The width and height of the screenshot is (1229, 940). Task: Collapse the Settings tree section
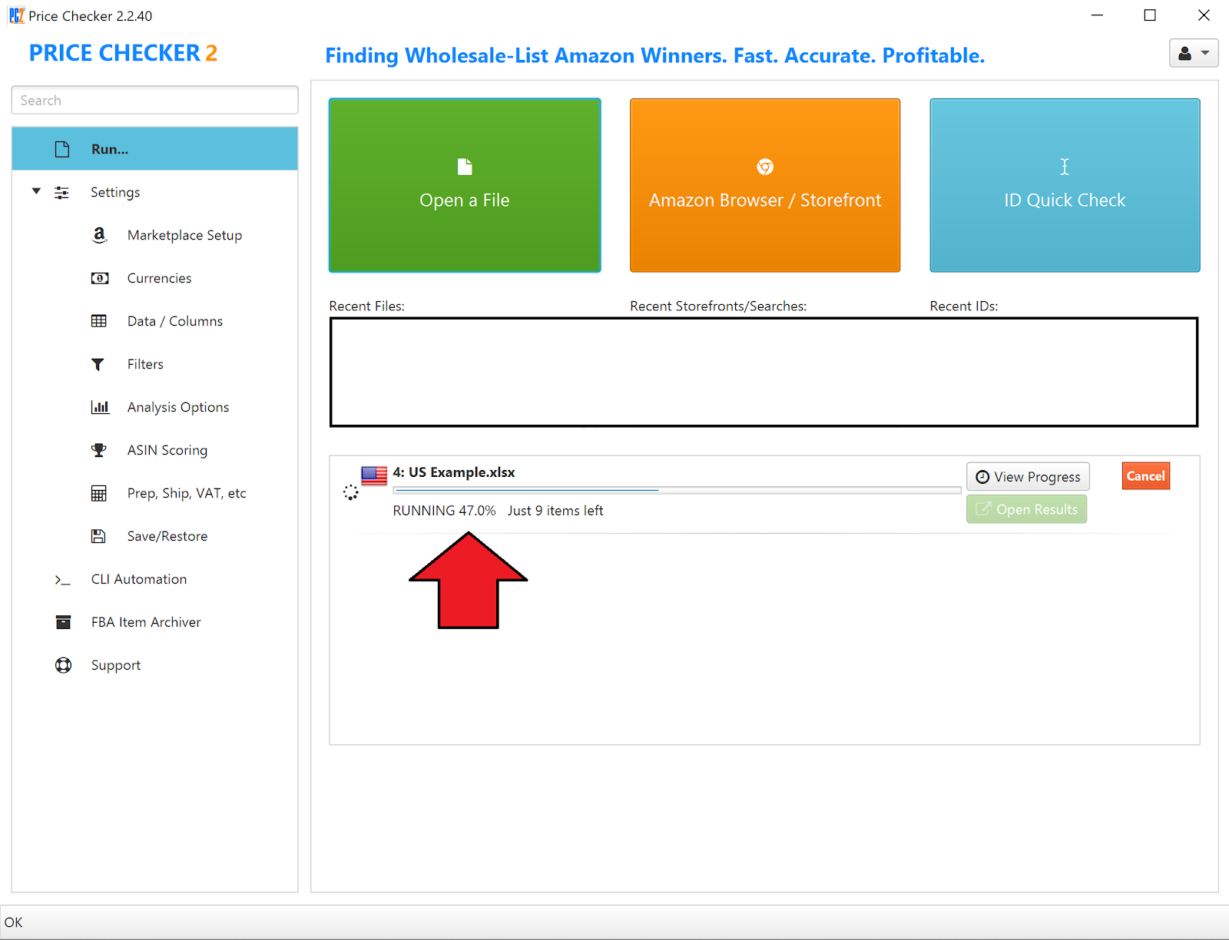click(36, 191)
